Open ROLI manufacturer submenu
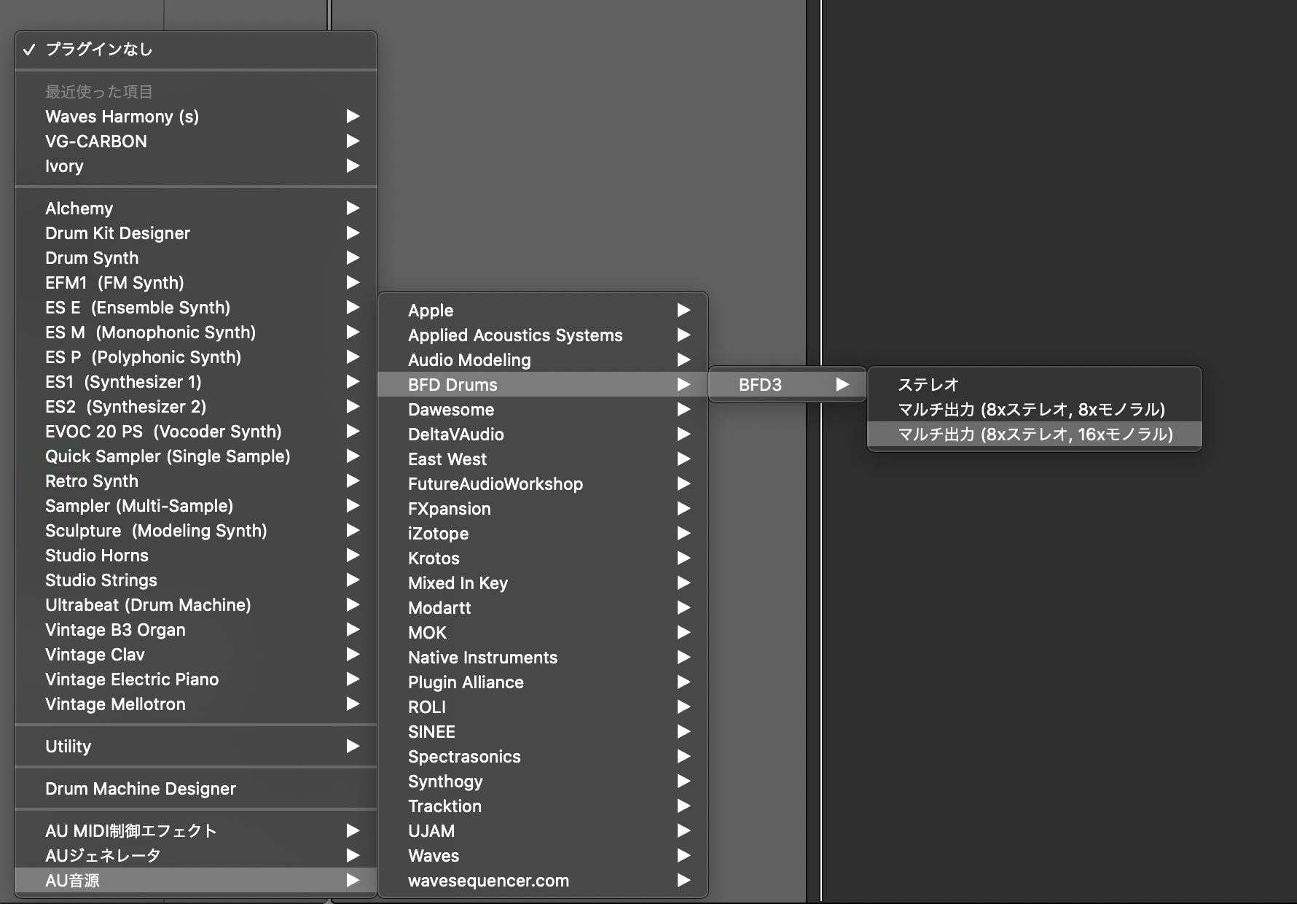 pyautogui.click(x=543, y=707)
